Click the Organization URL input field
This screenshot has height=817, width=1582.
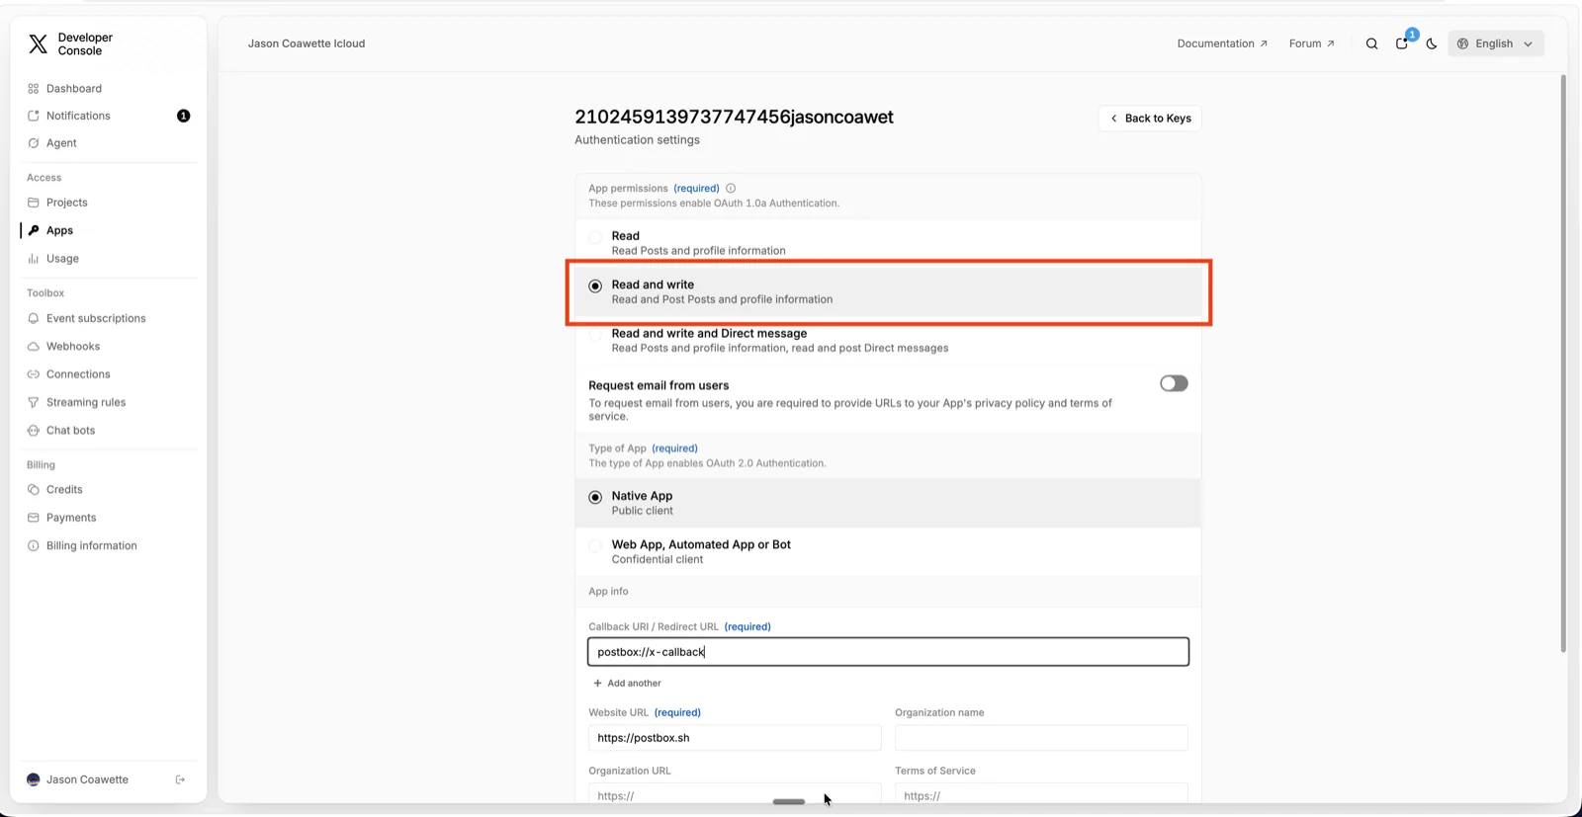point(735,794)
